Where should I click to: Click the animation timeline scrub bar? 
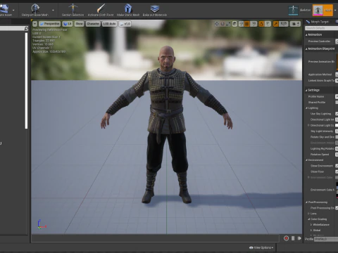point(156,238)
